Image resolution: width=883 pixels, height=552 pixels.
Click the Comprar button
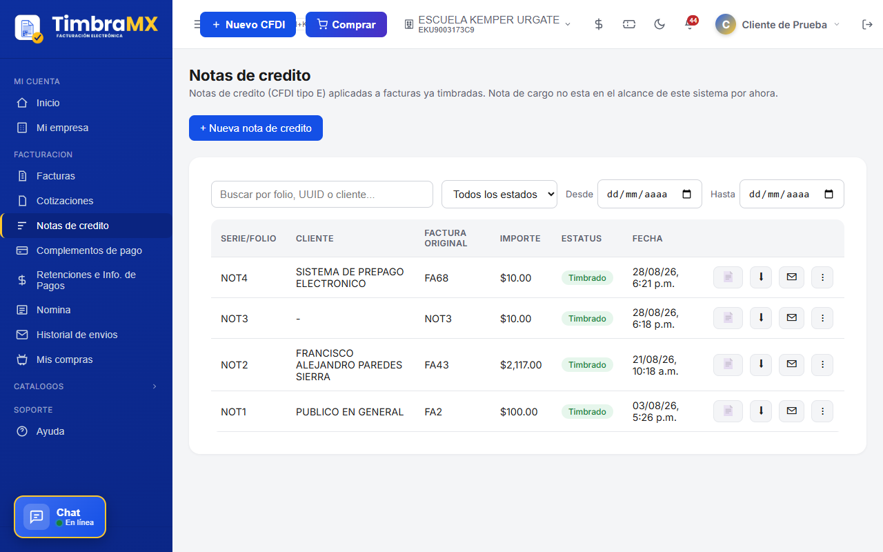[346, 24]
